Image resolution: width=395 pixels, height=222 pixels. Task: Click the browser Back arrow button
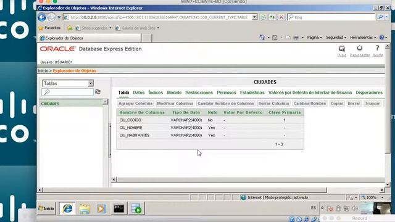pyautogui.click(x=41, y=17)
